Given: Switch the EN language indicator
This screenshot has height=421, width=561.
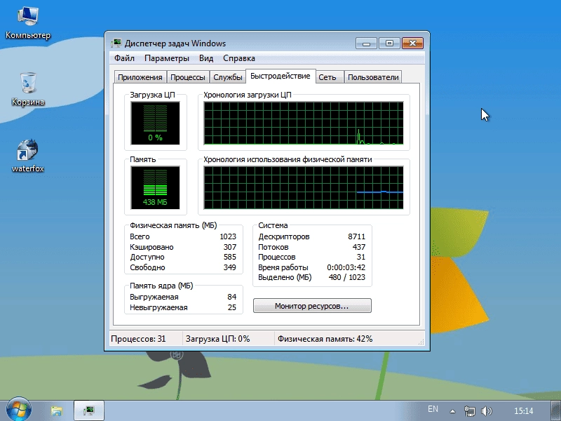Looking at the screenshot, I should click(433, 409).
